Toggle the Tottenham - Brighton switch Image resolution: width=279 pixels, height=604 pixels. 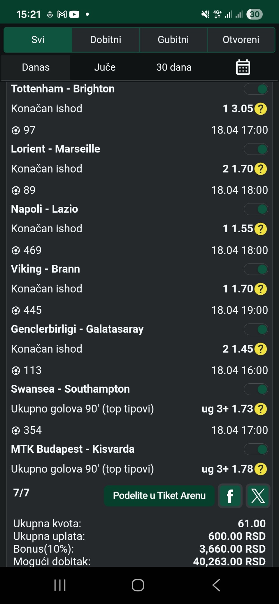(x=256, y=89)
